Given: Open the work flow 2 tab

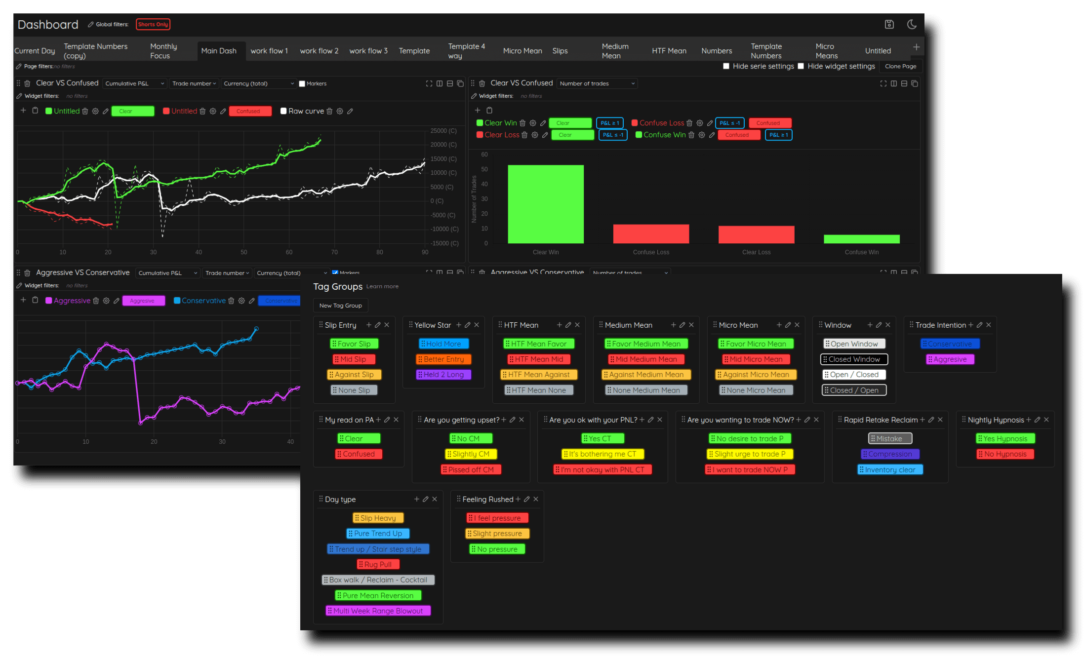Looking at the screenshot, I should point(319,51).
